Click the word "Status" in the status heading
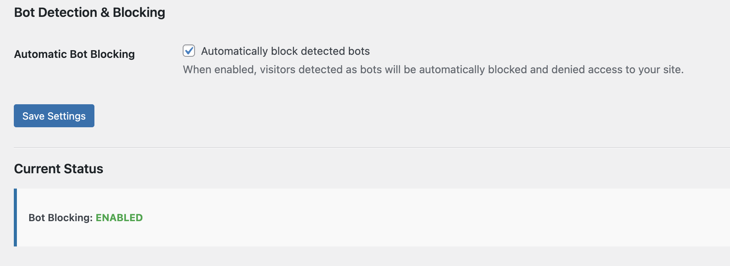The width and height of the screenshot is (730, 266). pos(83,169)
